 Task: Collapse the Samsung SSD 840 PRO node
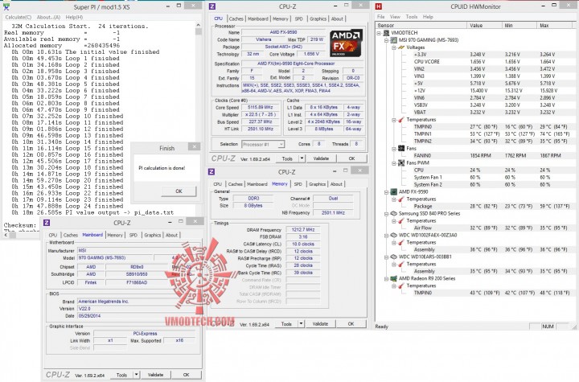(387, 214)
